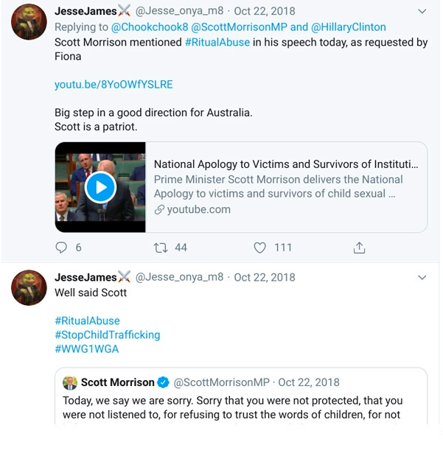Like the first tweet with heart icon
This screenshot has width=443, height=453.
(259, 247)
